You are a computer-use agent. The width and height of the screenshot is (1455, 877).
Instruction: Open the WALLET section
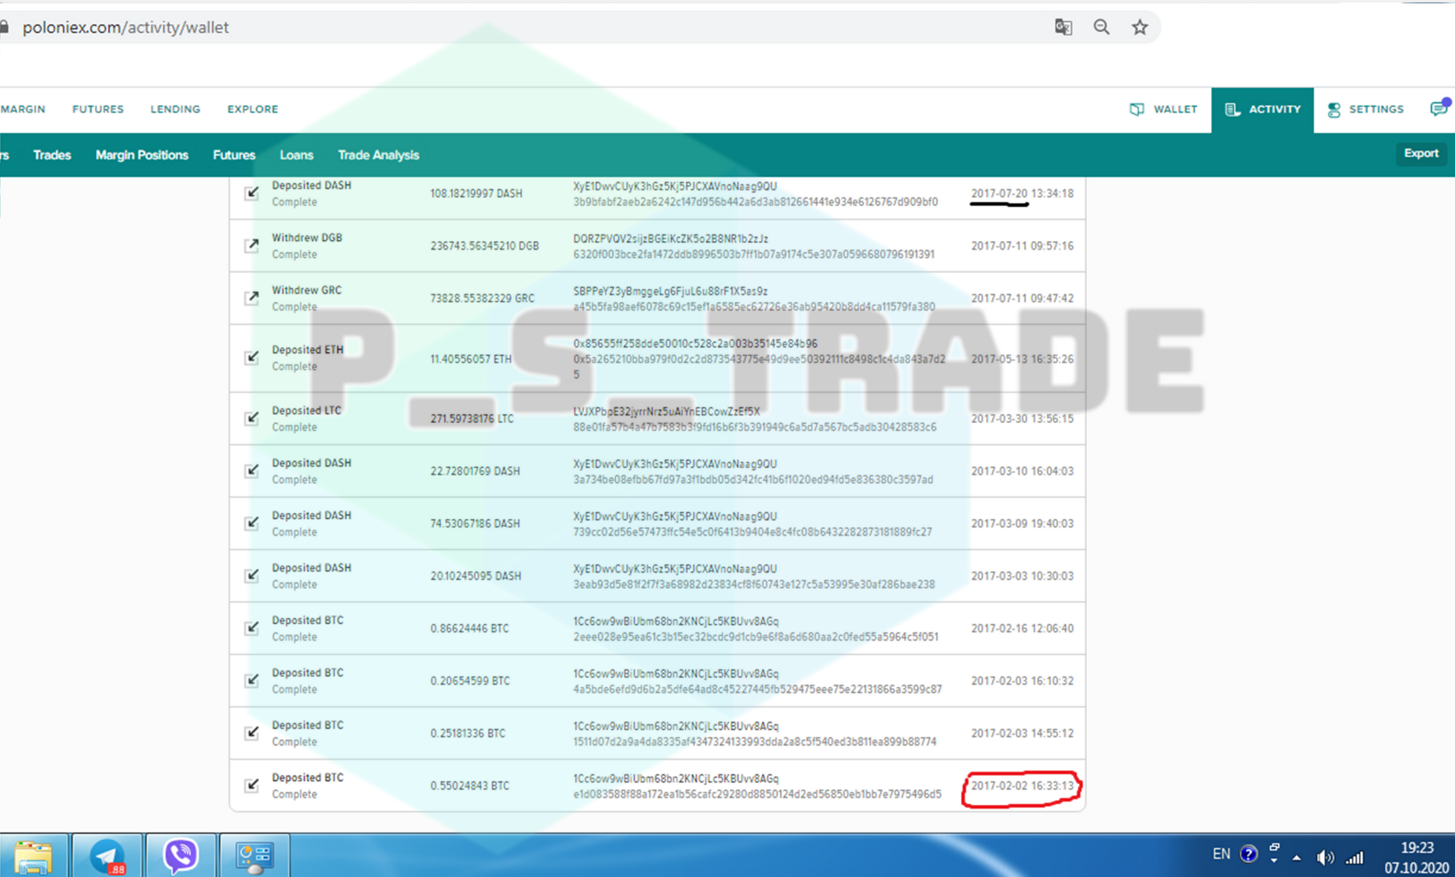1163,109
